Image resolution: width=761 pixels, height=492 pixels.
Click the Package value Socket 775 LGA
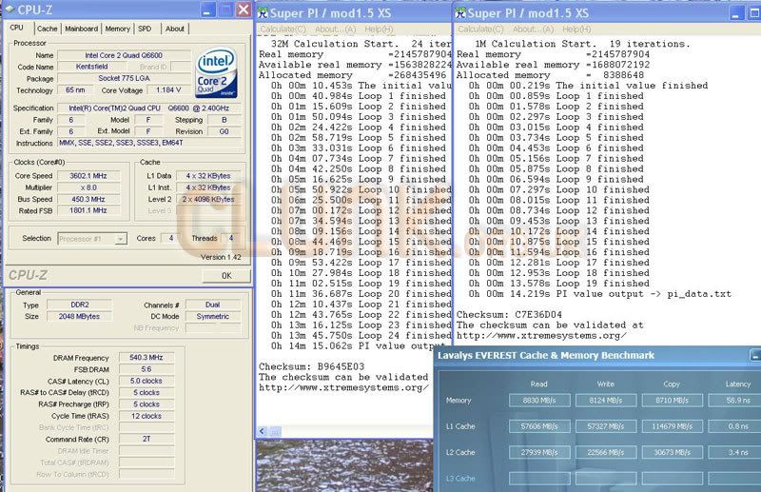click(124, 78)
